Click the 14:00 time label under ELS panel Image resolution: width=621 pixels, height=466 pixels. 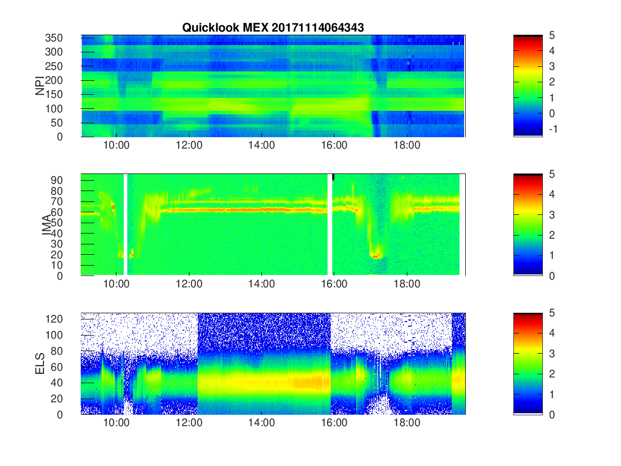(x=262, y=424)
